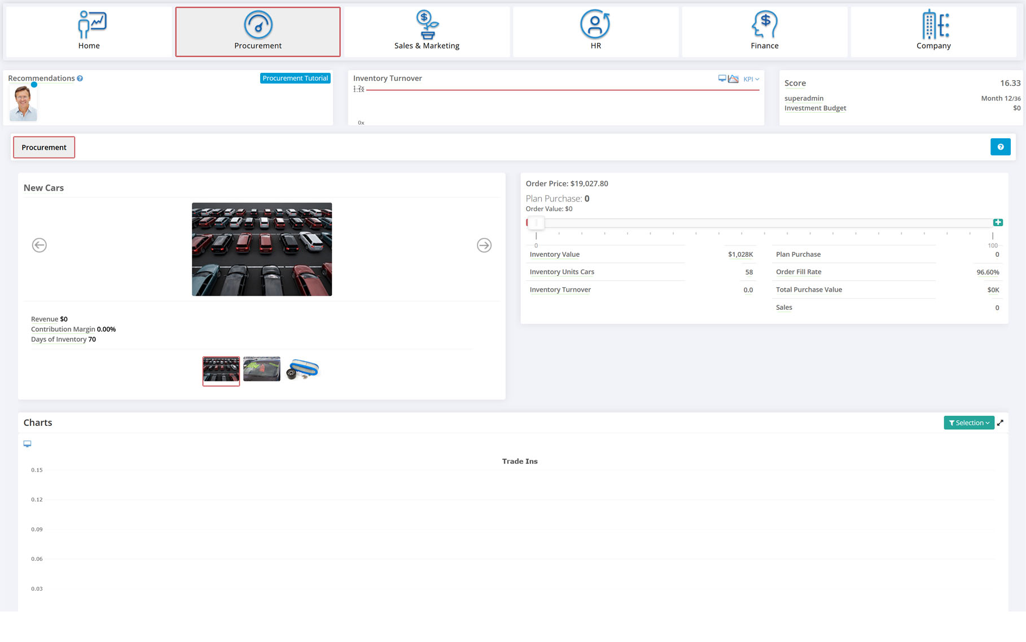Select the car parts thumbnail
The image size is (1026, 642).
[303, 370]
